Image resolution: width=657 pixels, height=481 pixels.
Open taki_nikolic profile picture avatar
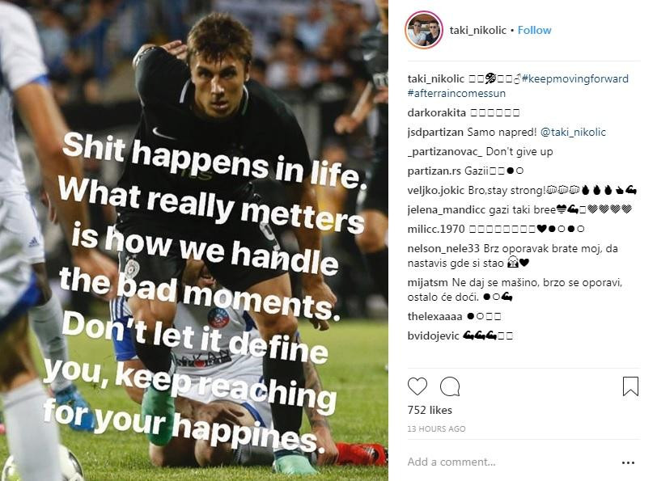point(424,30)
